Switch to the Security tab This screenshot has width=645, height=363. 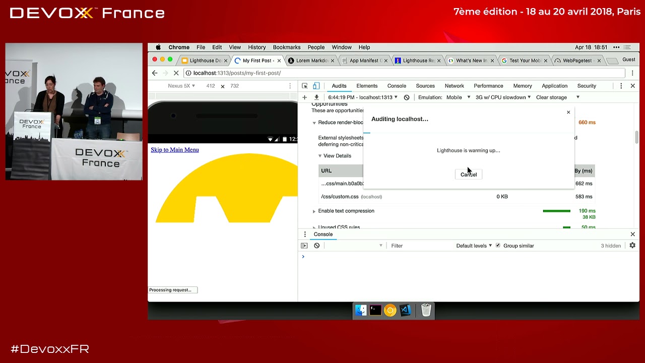587,86
